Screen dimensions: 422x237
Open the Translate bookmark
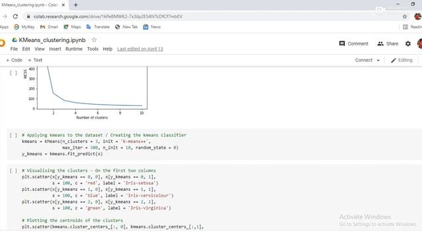98,27
